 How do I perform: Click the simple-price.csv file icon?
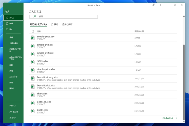coord(33,38)
